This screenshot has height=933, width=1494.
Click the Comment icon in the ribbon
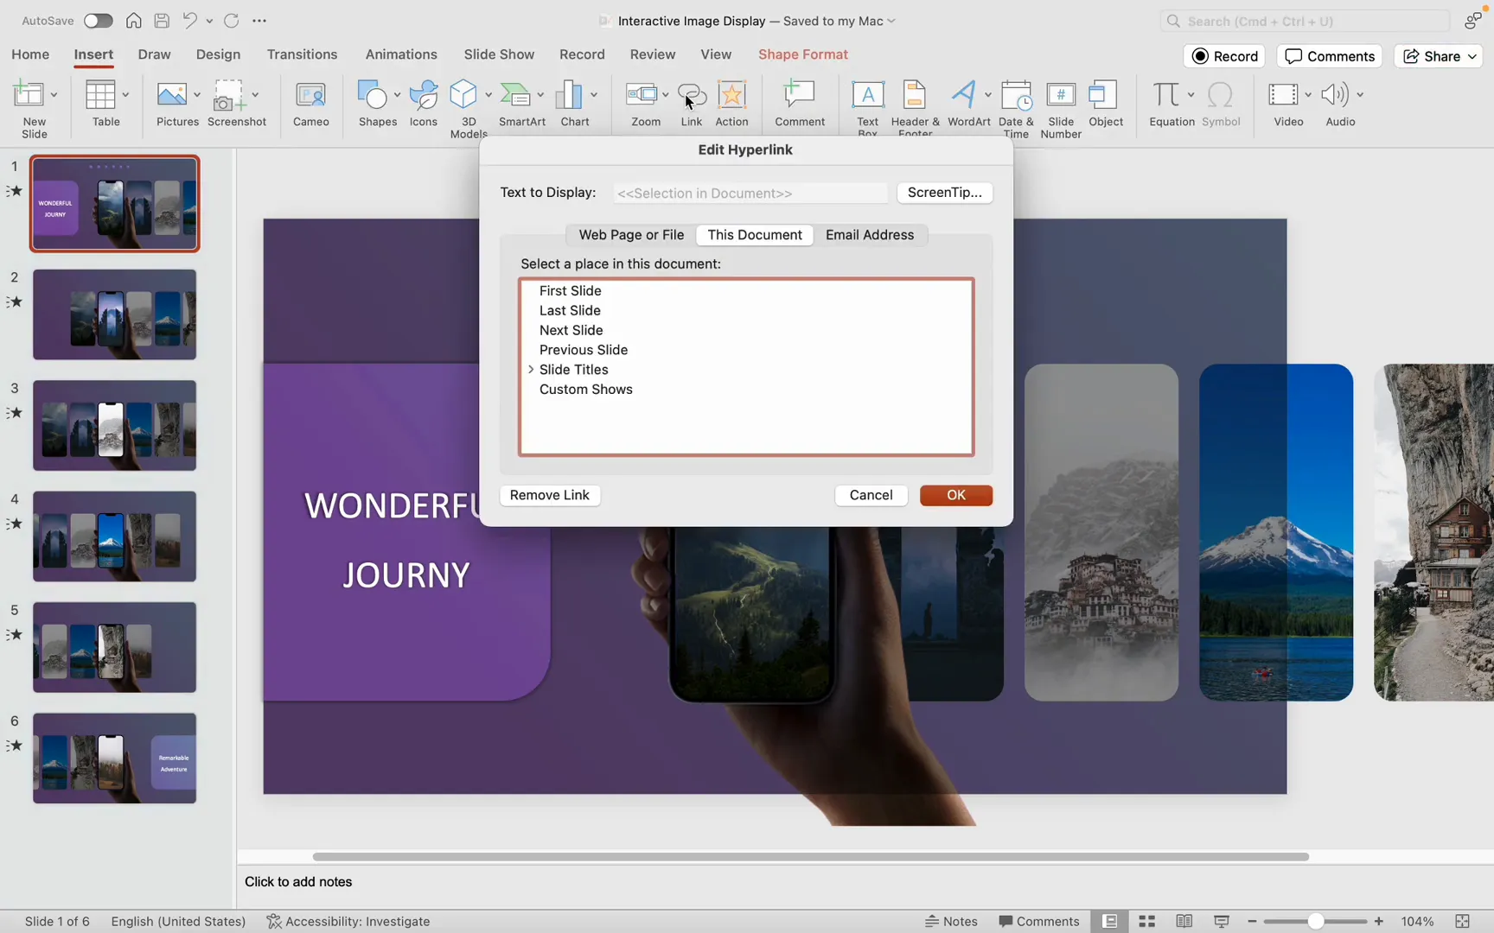click(800, 95)
